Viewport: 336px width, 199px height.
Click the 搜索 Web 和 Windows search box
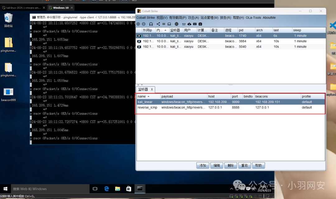[50, 189]
